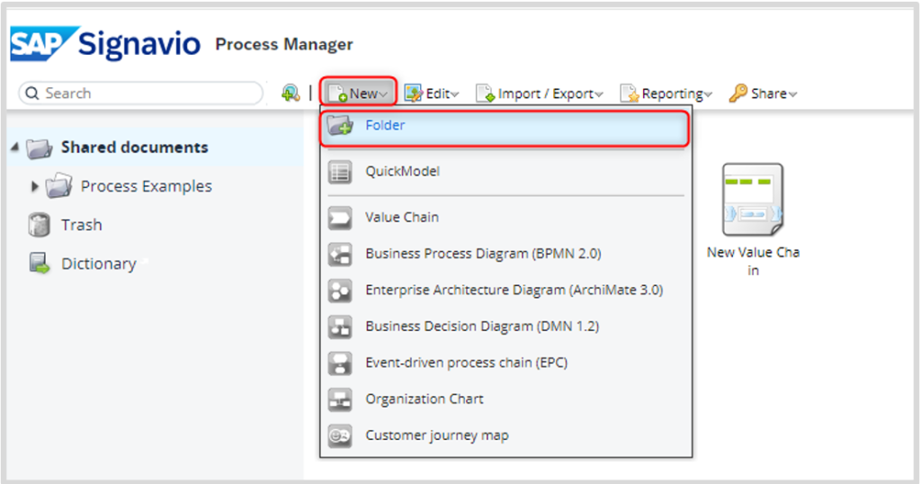Click inside the Search field

141,94
